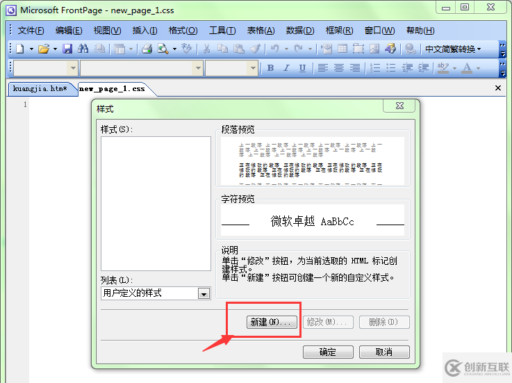Click the Print icon
512x383 pixels.
[147, 49]
